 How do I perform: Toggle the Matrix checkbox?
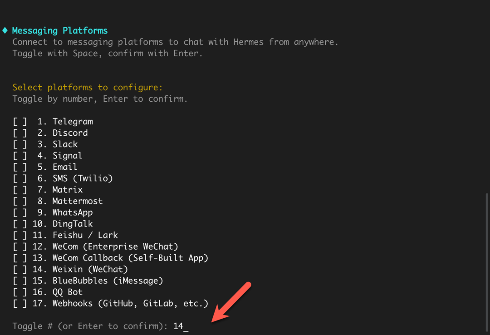tap(20, 190)
